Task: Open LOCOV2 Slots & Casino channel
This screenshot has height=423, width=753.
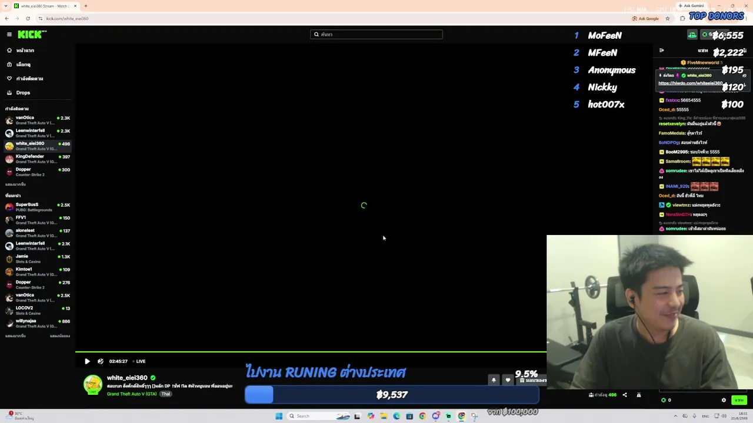Action: [x=38, y=311]
